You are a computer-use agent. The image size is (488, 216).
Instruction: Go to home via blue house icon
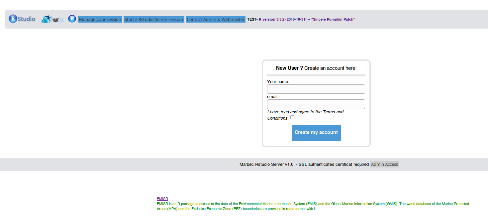(x=72, y=19)
